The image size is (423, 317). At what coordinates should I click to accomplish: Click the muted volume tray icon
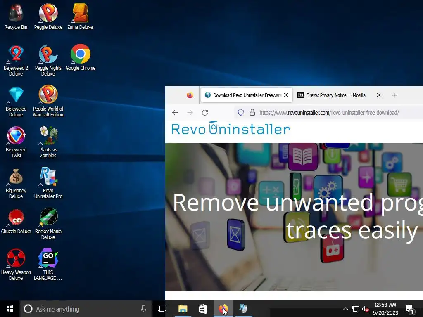(x=365, y=309)
